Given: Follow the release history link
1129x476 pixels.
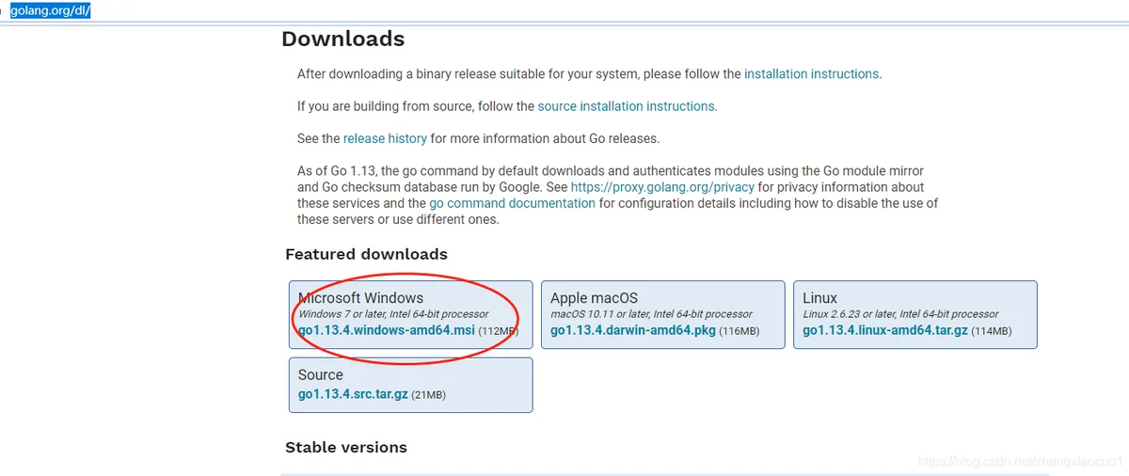Looking at the screenshot, I should tap(385, 138).
